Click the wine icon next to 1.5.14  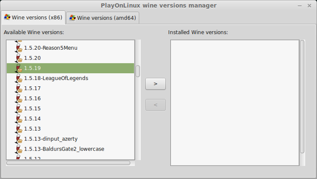(x=19, y=119)
